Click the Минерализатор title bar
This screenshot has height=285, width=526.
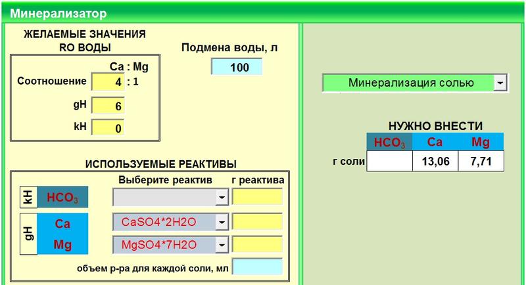[263, 12]
